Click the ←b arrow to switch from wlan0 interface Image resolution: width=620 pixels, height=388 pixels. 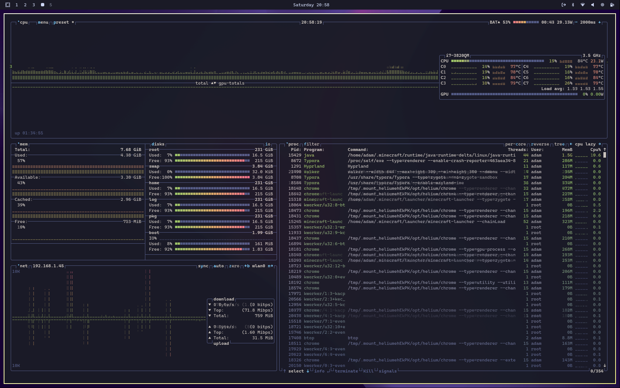pos(246,265)
